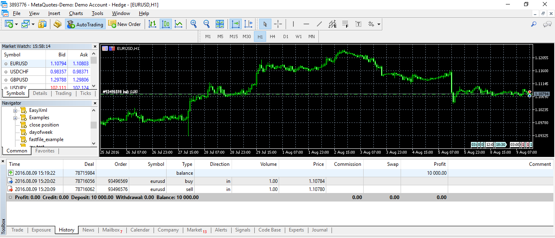Image resolution: width=555 pixels, height=238 pixels.
Task: Select the M15 timeframe
Action: pyautogui.click(x=234, y=36)
